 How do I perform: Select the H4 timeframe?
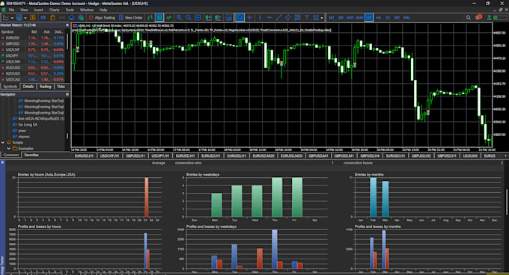[x=378, y=17]
